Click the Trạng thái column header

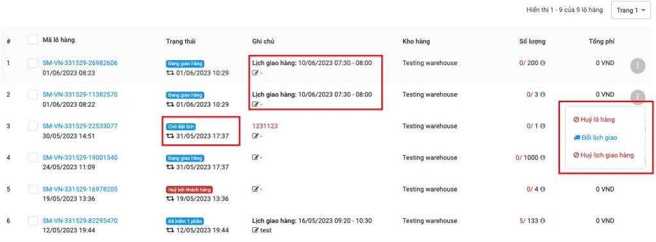tap(181, 42)
